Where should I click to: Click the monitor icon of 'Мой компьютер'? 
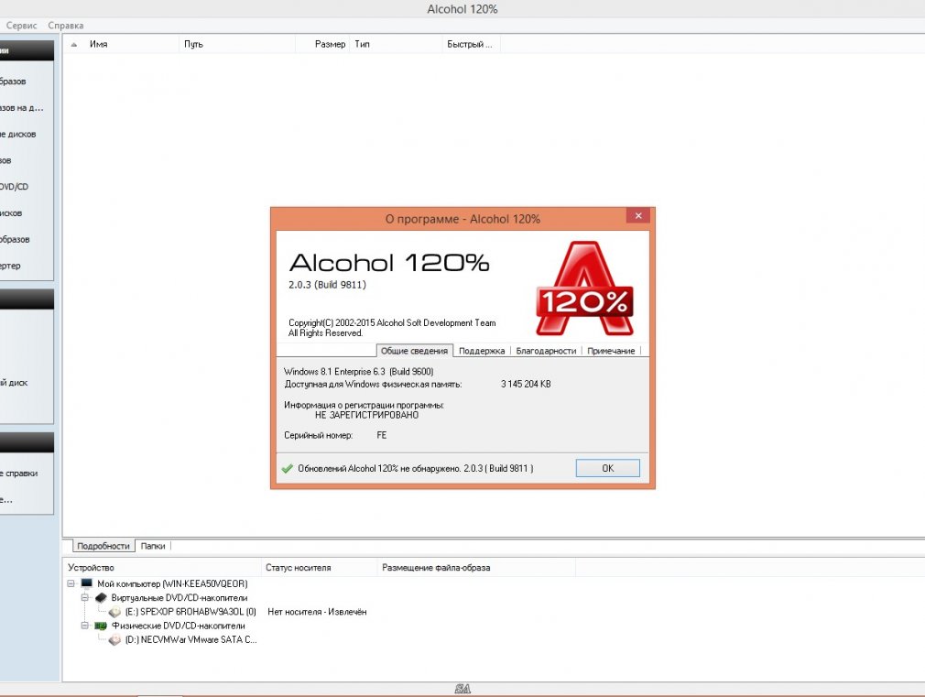click(x=87, y=583)
